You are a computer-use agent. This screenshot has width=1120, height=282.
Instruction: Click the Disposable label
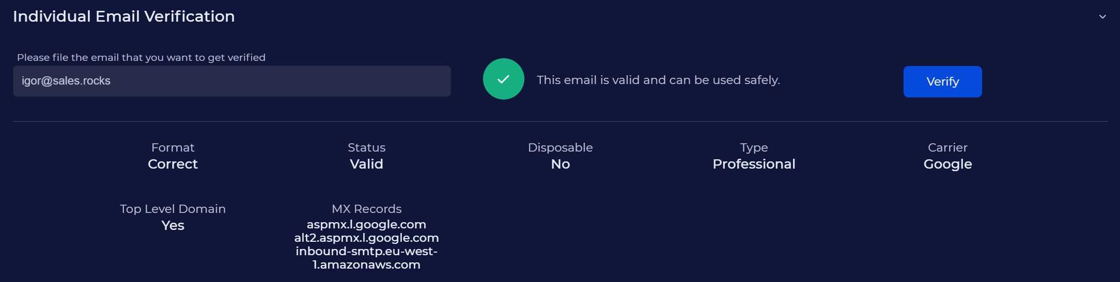point(560,147)
